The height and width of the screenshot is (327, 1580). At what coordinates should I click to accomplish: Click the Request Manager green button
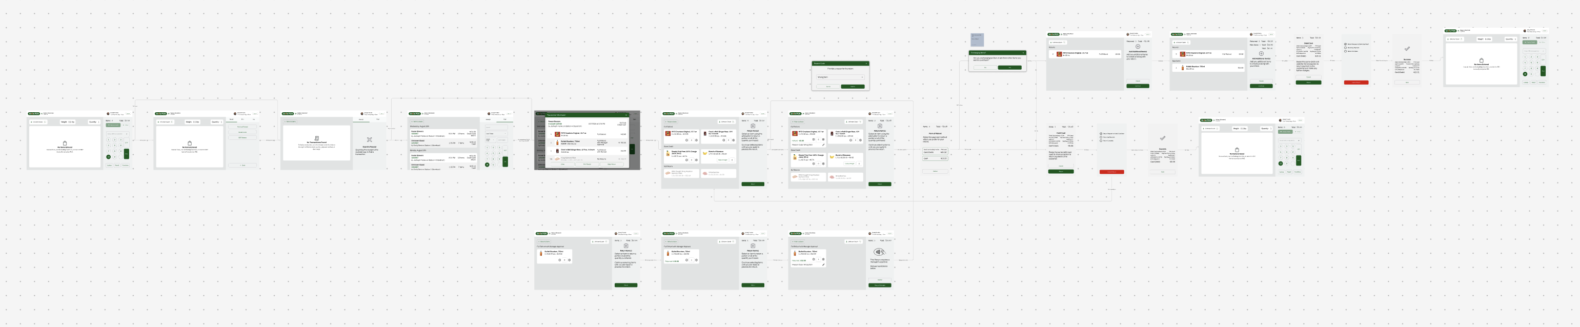point(880,286)
